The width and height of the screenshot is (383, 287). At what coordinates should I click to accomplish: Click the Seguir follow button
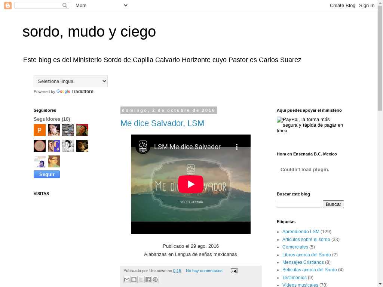click(47, 175)
